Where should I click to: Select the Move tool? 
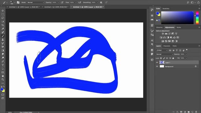[x=3, y=11]
